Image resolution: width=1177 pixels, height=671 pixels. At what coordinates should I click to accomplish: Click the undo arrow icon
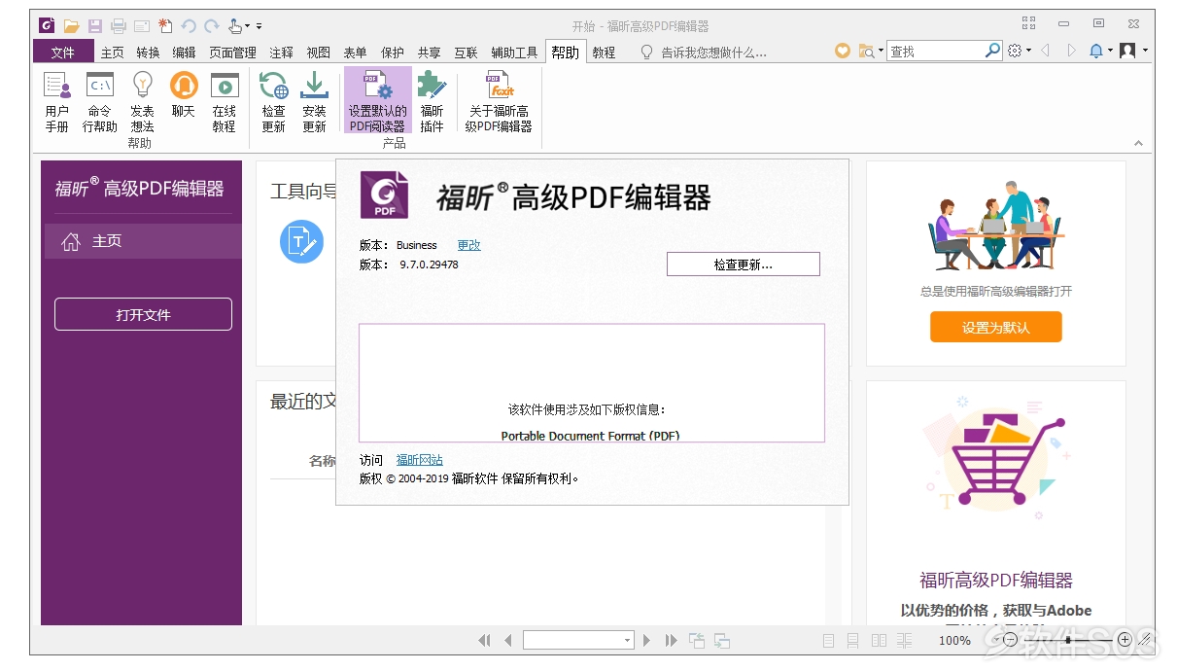click(189, 25)
